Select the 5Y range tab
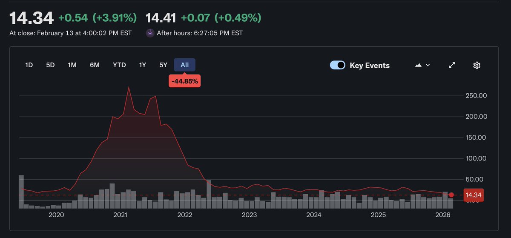The height and width of the screenshot is (238, 511). [x=164, y=65]
